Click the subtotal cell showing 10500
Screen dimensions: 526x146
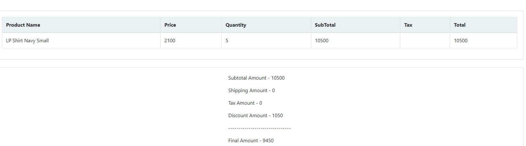tap(356, 41)
